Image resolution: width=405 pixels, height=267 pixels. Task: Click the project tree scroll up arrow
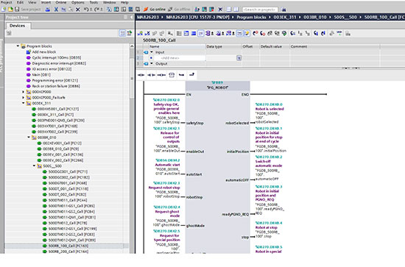132,46
